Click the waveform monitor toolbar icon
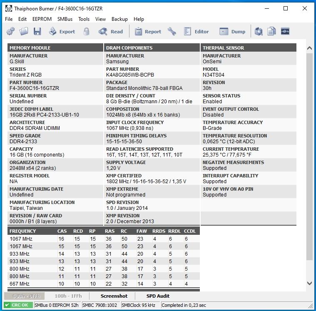This screenshot has width=316, height=311. 285,32
